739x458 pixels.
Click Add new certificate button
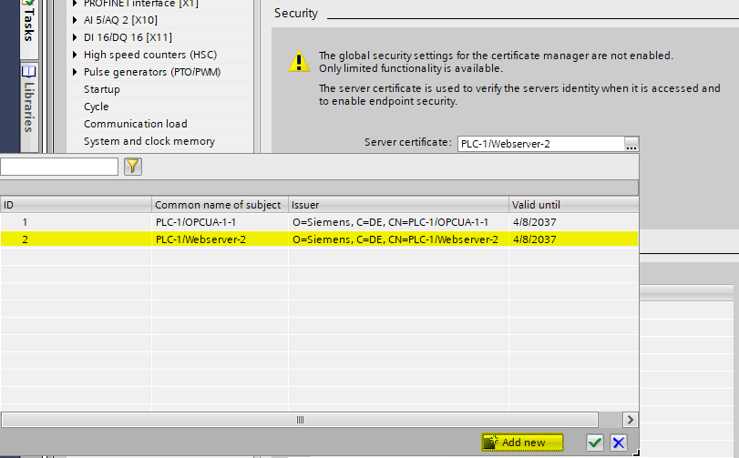pyautogui.click(x=522, y=443)
